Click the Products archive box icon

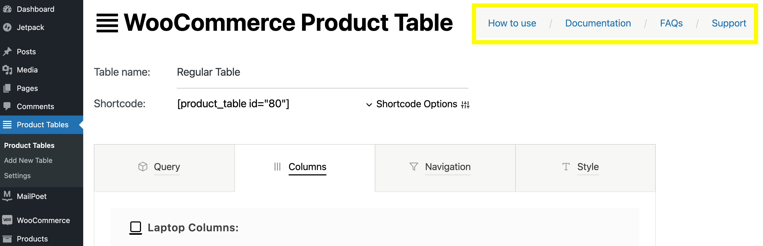pos(7,239)
